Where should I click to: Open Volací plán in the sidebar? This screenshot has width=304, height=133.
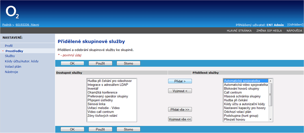click(x=13, y=66)
